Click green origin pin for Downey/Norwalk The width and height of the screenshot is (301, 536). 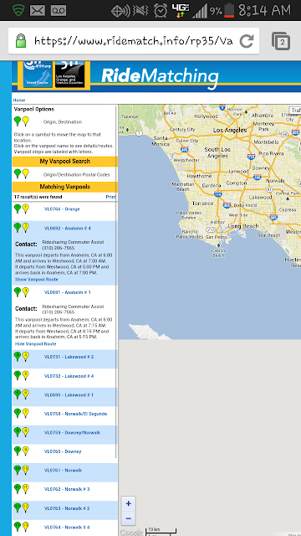(x=18, y=432)
